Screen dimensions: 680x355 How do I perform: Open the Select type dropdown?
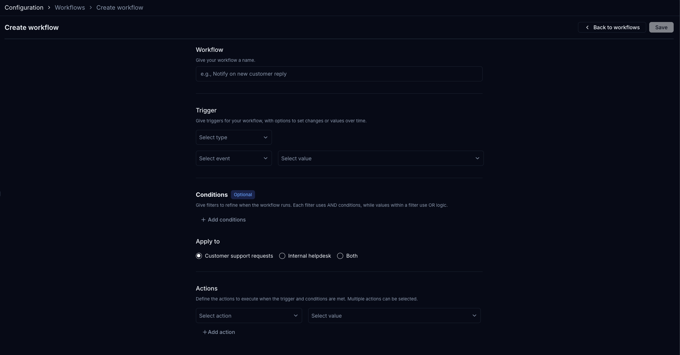[229, 137]
